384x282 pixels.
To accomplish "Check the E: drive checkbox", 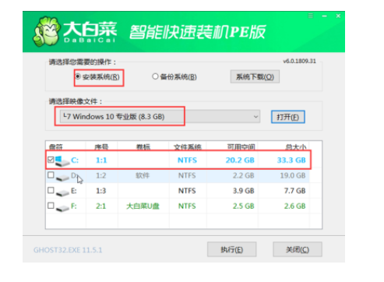I will point(51,190).
